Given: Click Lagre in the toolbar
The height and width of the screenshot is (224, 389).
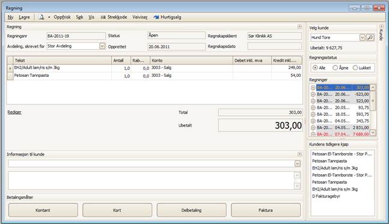Looking at the screenshot, I should [24, 17].
